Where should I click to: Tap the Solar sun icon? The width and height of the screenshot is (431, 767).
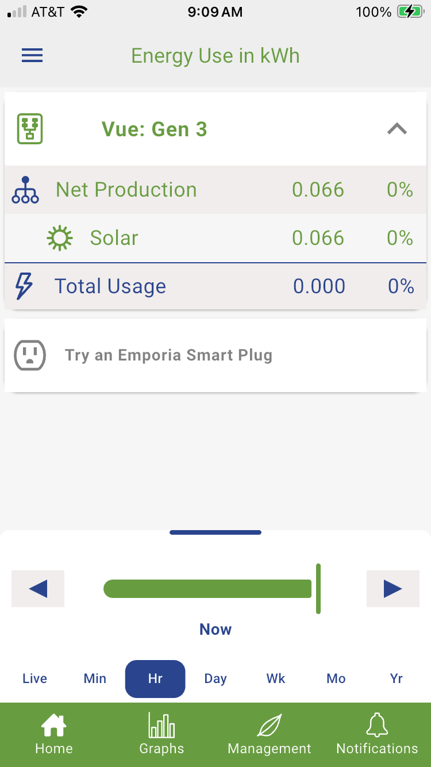[60, 238]
